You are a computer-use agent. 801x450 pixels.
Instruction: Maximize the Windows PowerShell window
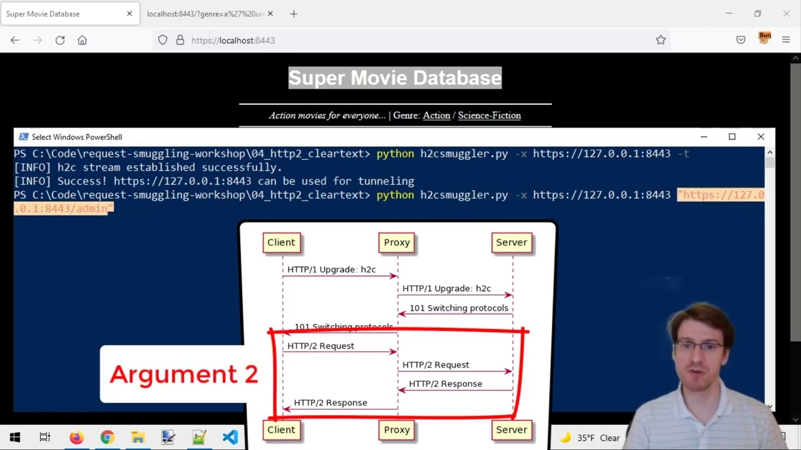[732, 137]
